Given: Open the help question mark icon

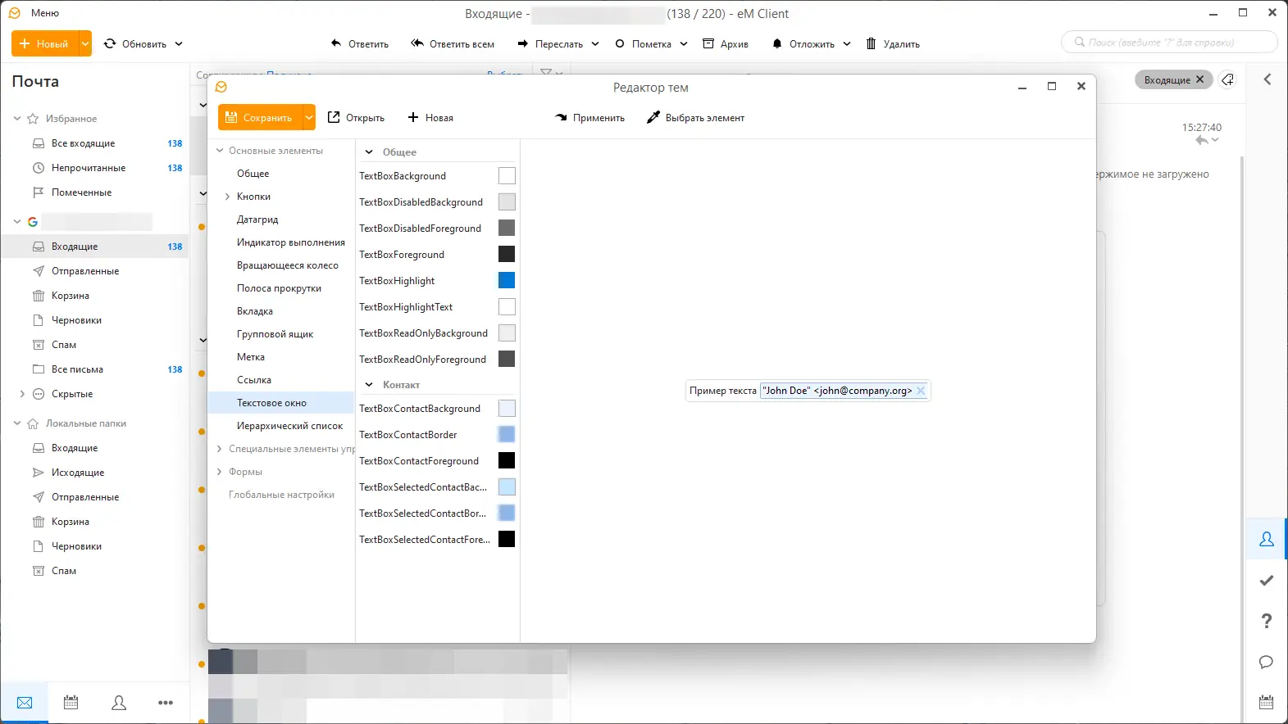Looking at the screenshot, I should [x=1266, y=621].
